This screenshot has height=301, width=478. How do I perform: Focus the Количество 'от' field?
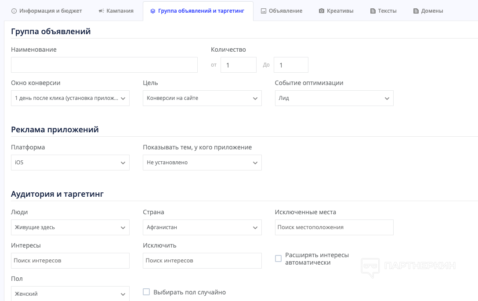(x=238, y=65)
